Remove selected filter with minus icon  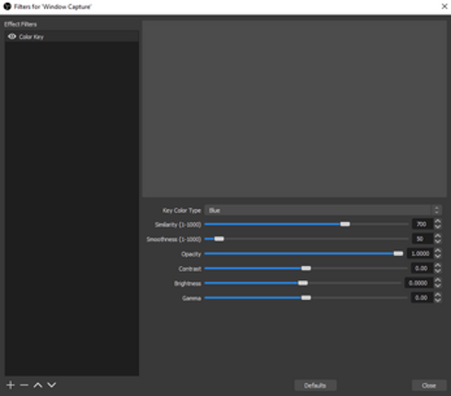[x=24, y=385]
